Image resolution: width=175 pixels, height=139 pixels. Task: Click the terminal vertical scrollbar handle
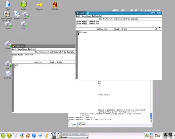151,115
